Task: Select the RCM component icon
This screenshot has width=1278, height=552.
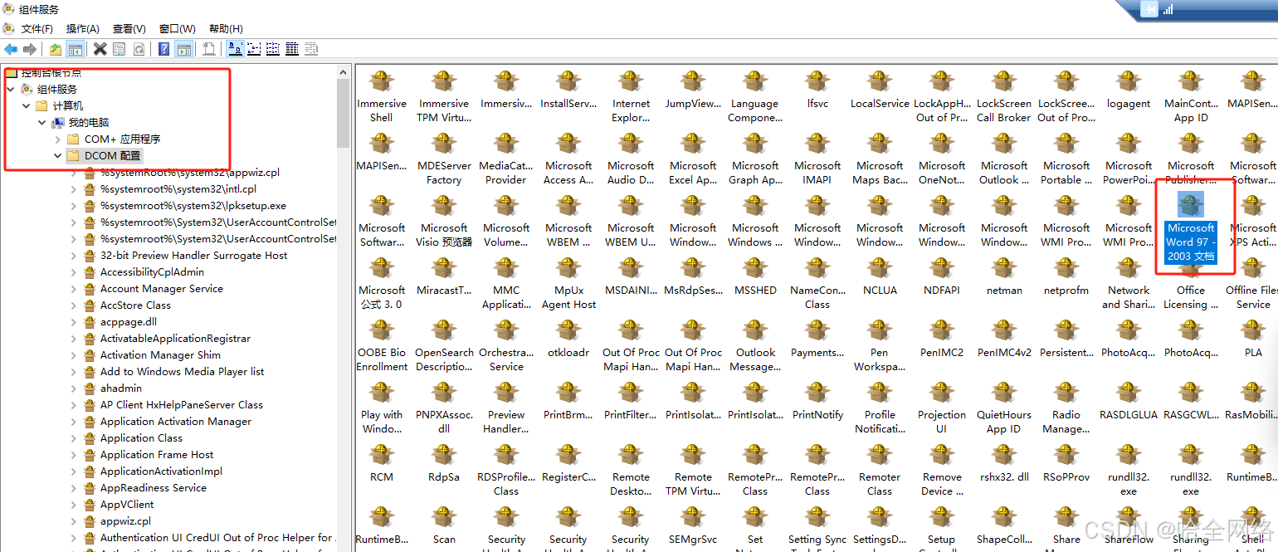Action: click(382, 463)
